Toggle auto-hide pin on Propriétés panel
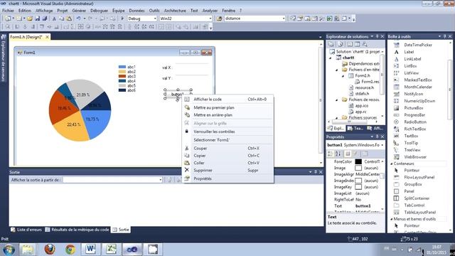This screenshot has height=256, width=455. pyautogui.click(x=378, y=137)
